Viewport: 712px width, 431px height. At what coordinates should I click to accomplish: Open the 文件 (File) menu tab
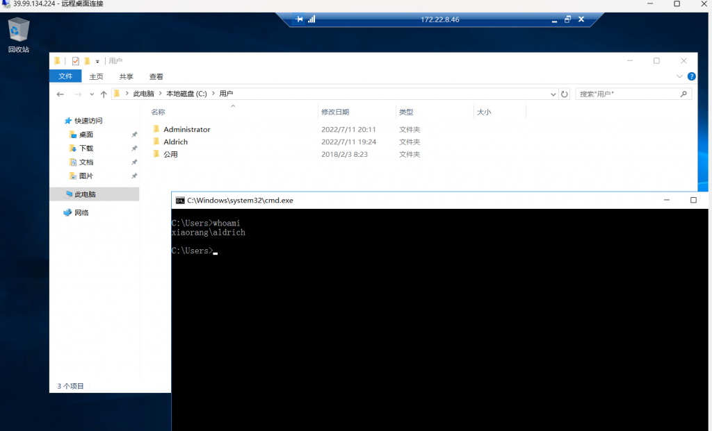pos(65,76)
